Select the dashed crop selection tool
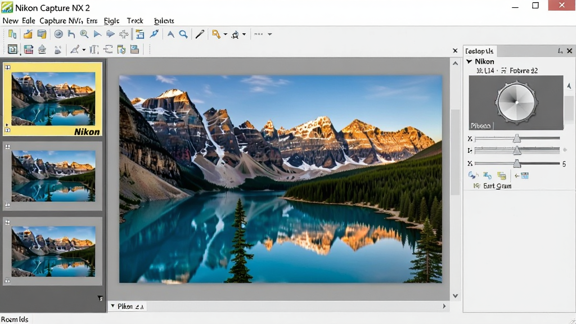Image resolution: width=576 pixels, height=324 pixels. (x=107, y=49)
